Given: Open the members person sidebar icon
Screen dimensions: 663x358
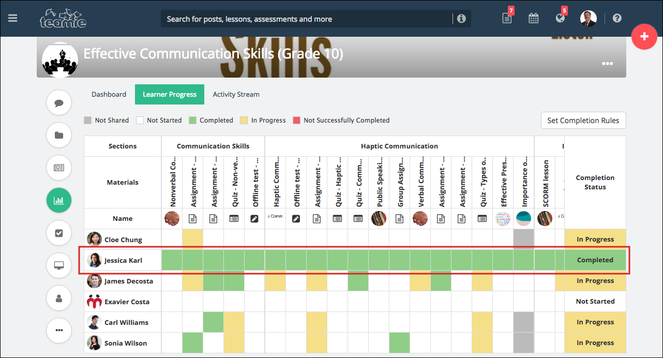Looking at the screenshot, I should pos(59,298).
